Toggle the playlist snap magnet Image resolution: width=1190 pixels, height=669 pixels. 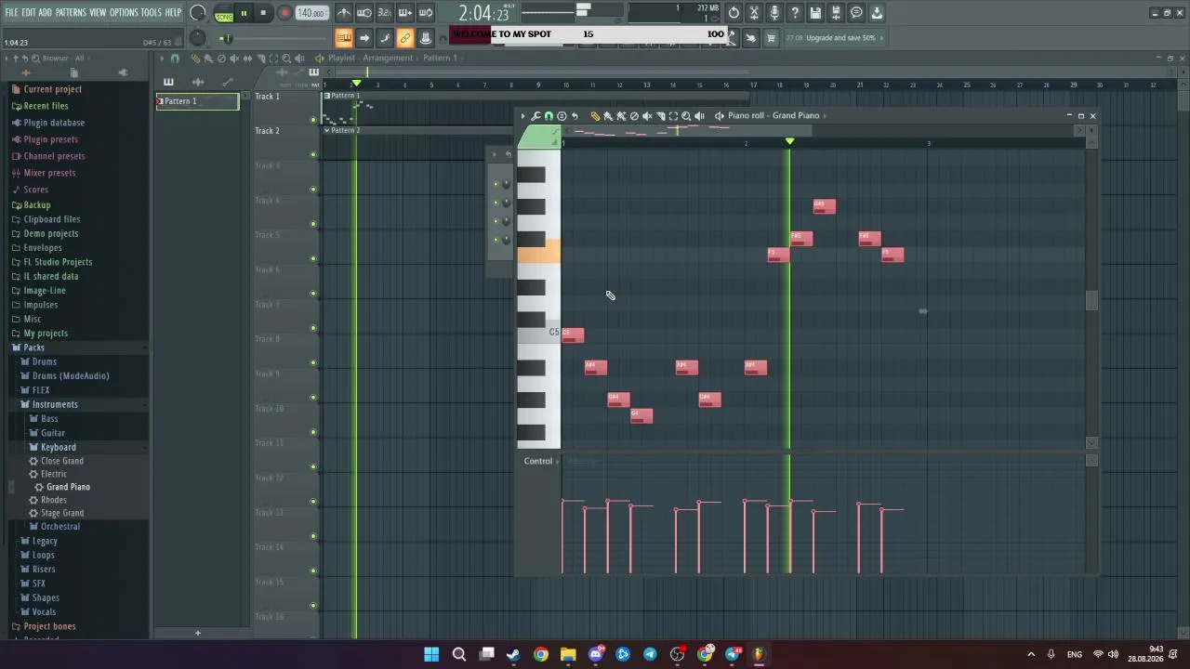(175, 59)
